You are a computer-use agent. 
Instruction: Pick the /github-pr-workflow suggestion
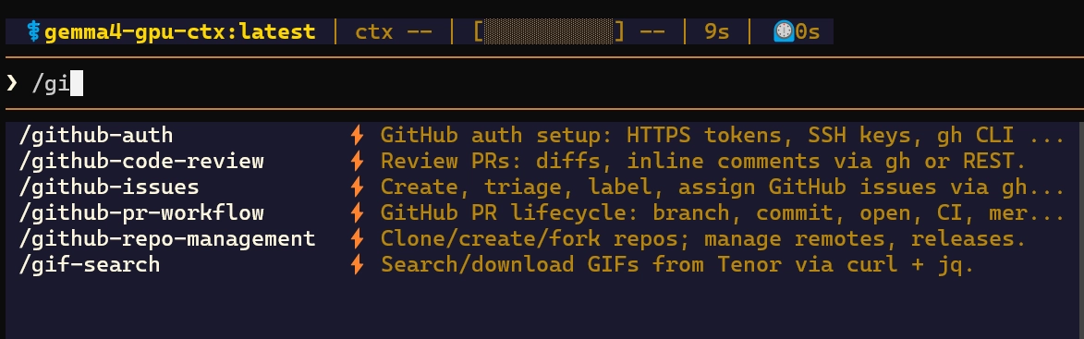(141, 212)
